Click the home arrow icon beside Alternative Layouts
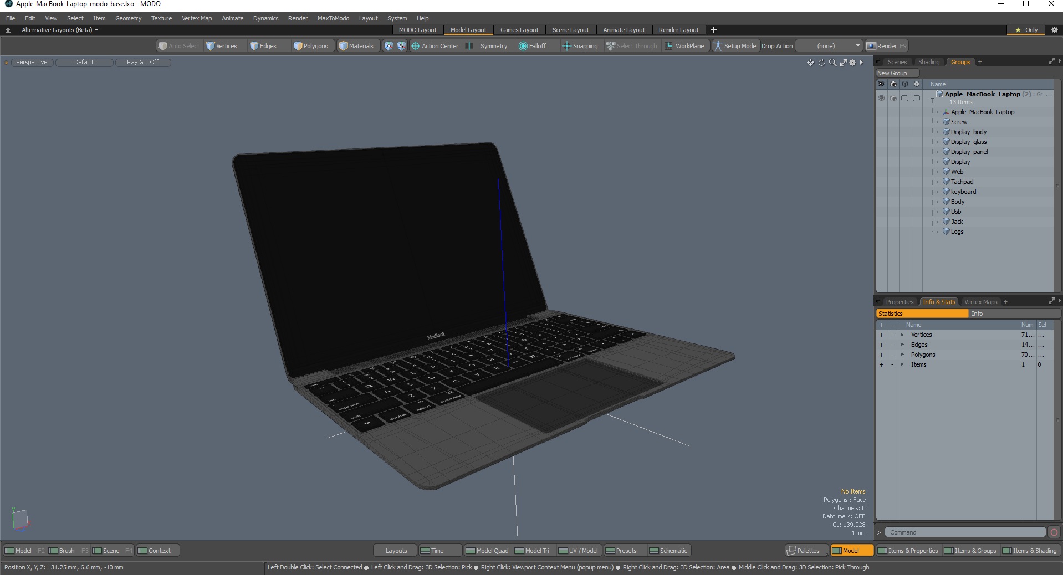Image resolution: width=1063 pixels, height=575 pixels. [x=8, y=30]
